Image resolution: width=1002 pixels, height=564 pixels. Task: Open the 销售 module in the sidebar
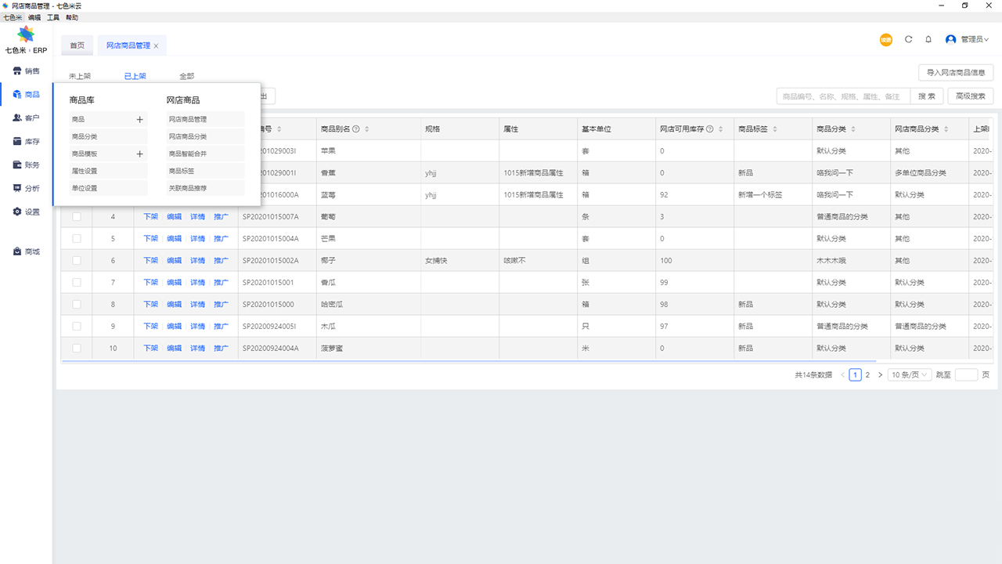tap(25, 70)
